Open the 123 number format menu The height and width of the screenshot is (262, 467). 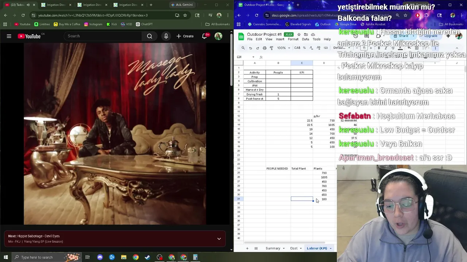[x=325, y=48]
